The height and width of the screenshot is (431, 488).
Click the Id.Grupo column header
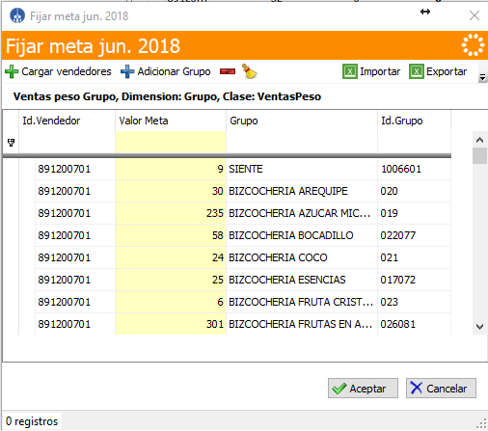tap(415, 121)
